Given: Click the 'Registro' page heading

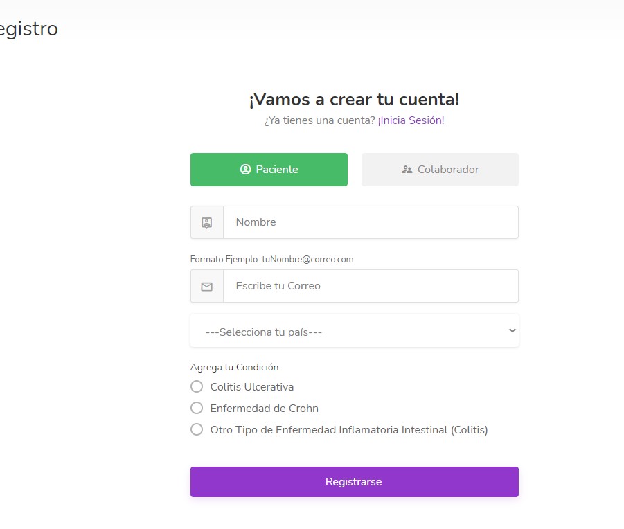Looking at the screenshot, I should [29, 29].
